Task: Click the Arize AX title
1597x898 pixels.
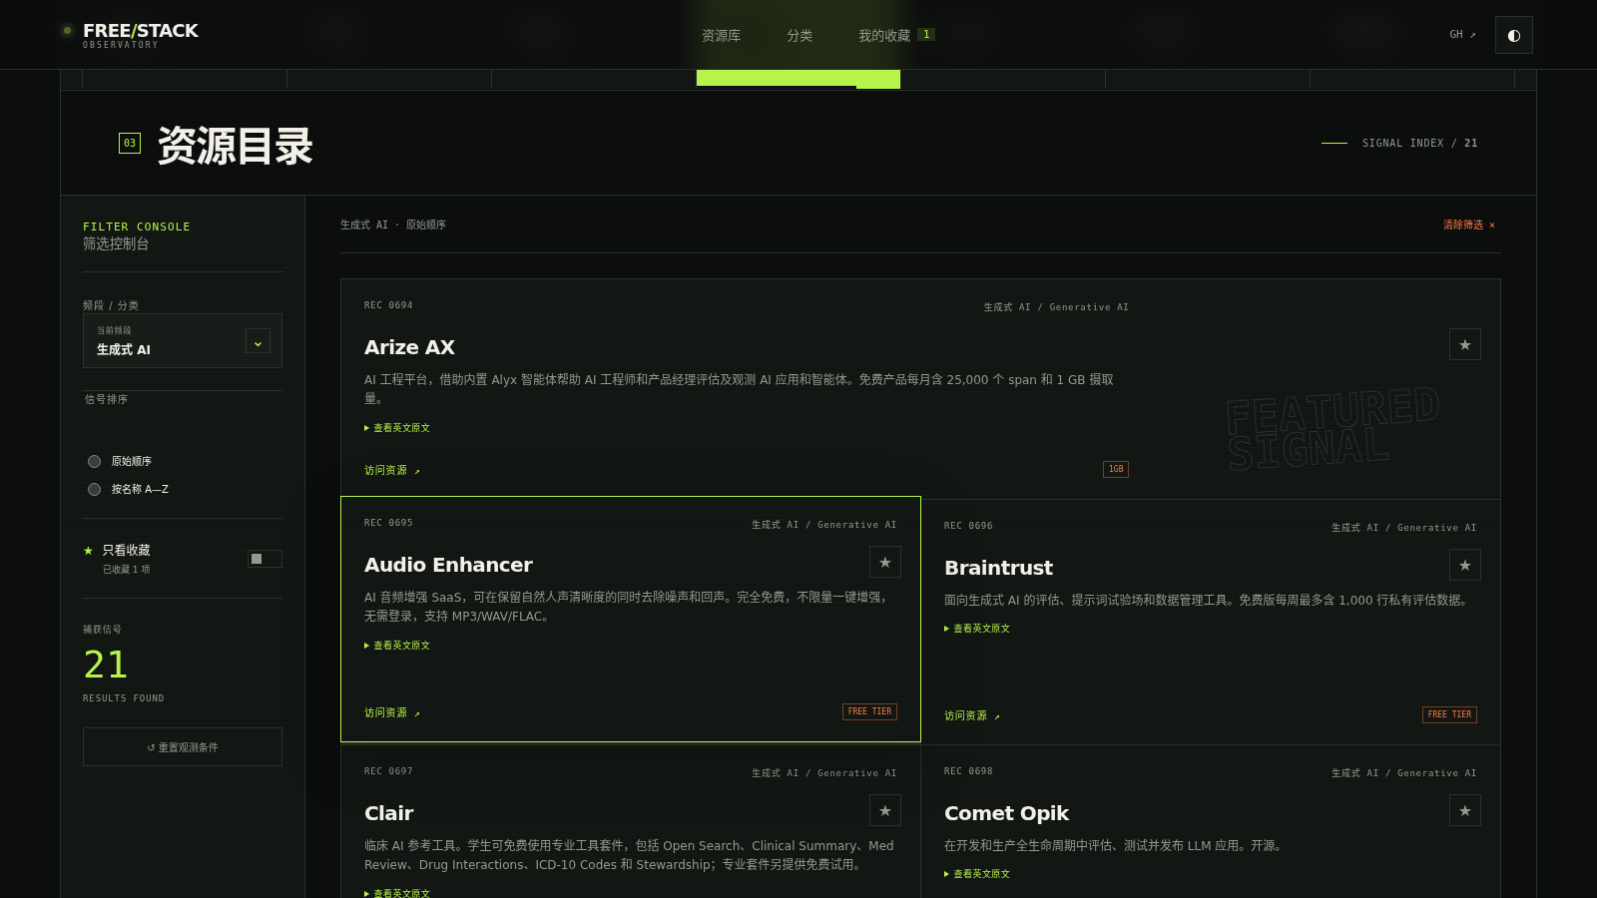Action: click(x=409, y=347)
